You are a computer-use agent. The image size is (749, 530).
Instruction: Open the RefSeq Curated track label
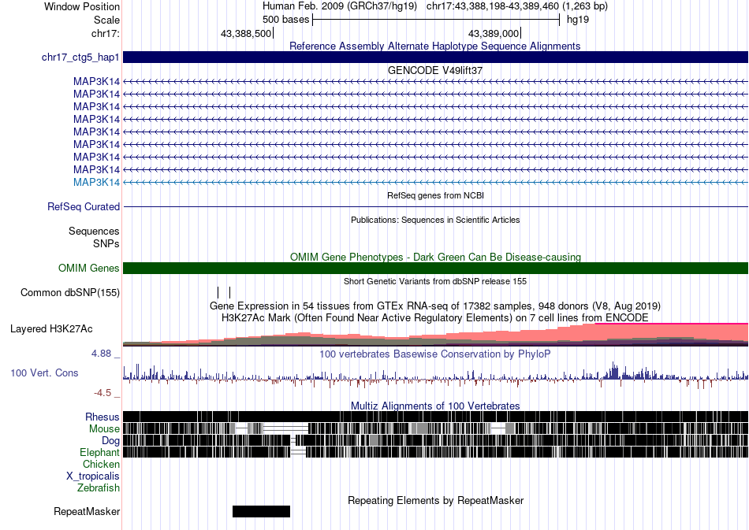[x=83, y=206]
